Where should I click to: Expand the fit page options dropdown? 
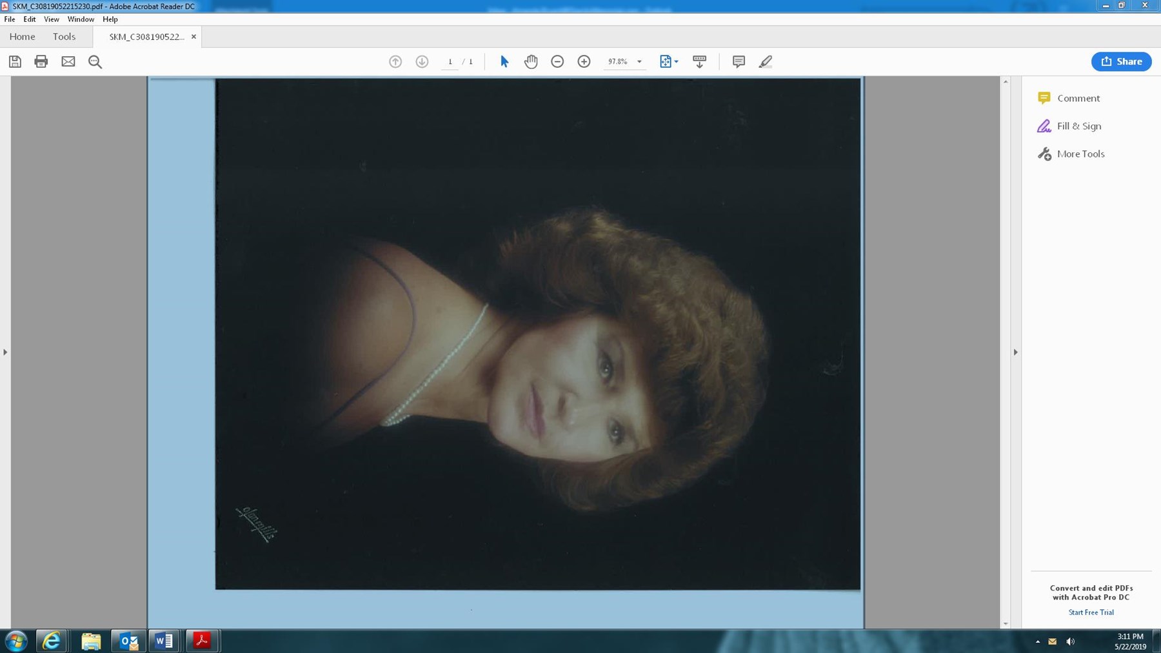pos(676,62)
